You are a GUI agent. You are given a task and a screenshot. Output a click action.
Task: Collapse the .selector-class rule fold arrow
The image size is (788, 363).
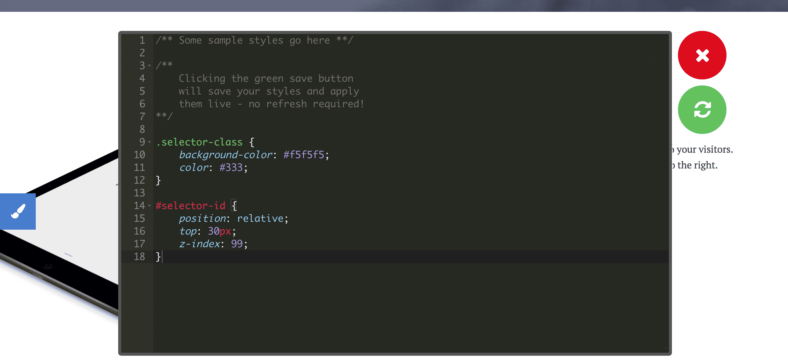click(x=150, y=142)
